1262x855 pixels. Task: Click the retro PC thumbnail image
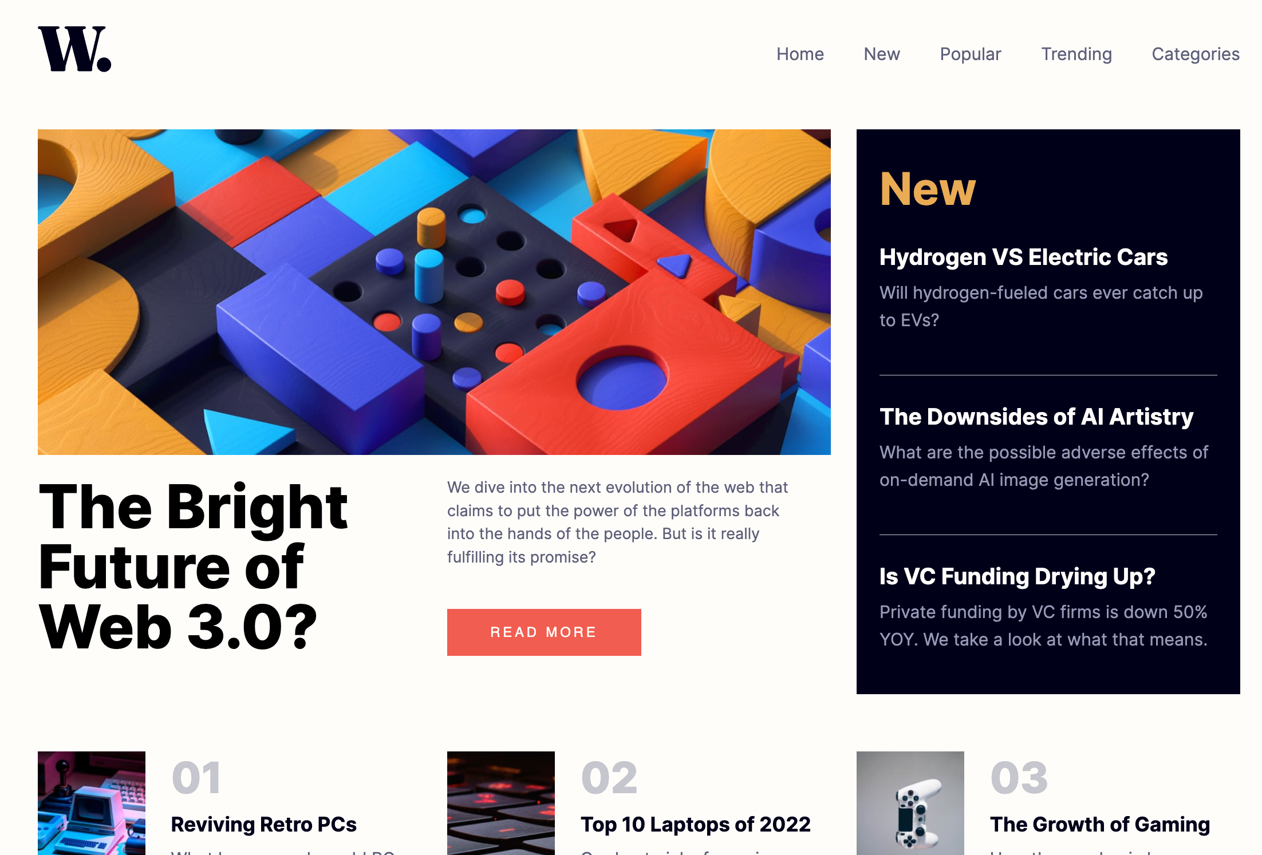tap(92, 802)
